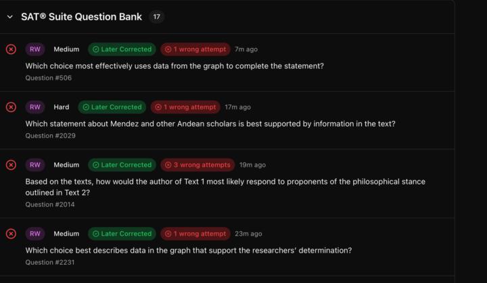
Task: Open the question to complete the statement
Action: click(175, 66)
